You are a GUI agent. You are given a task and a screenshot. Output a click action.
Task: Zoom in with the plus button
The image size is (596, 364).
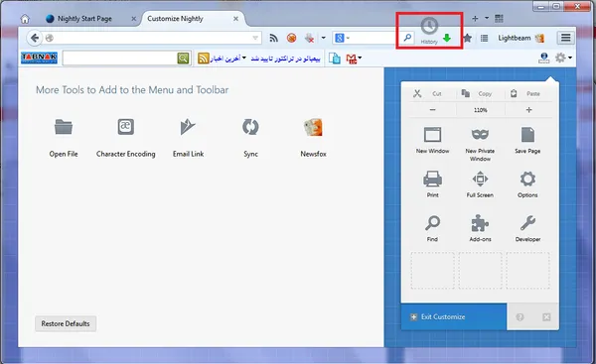click(528, 110)
